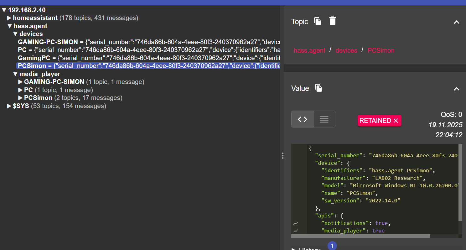
Task: Click the vertical scrollbar of the value editor
Action: coord(460,182)
